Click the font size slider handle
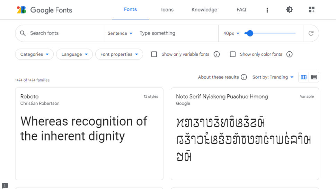336x189 pixels. pyautogui.click(x=250, y=33)
